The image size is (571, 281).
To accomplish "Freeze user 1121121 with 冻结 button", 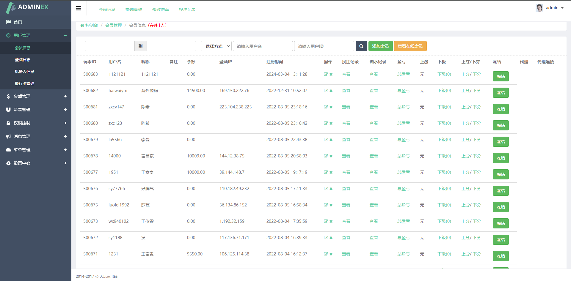I will pos(501,76).
